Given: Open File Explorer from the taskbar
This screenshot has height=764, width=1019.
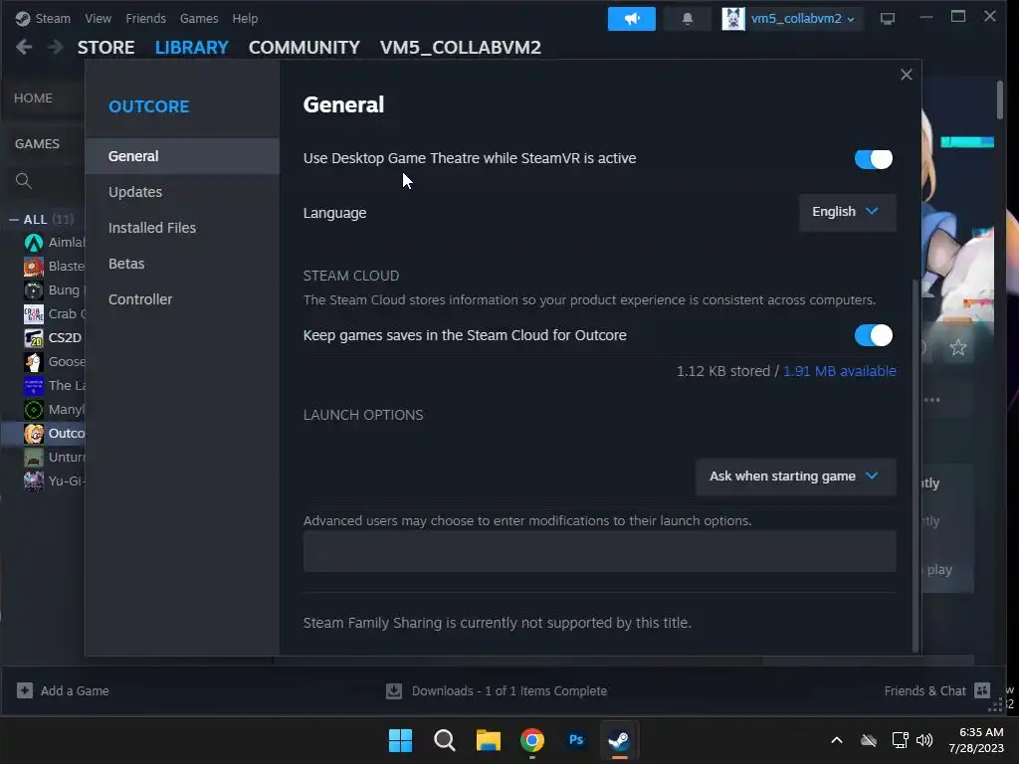Looking at the screenshot, I should [x=488, y=740].
